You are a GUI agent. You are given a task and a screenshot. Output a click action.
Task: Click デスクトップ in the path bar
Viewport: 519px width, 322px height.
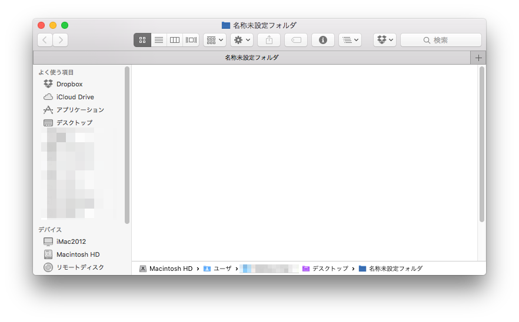click(325, 269)
